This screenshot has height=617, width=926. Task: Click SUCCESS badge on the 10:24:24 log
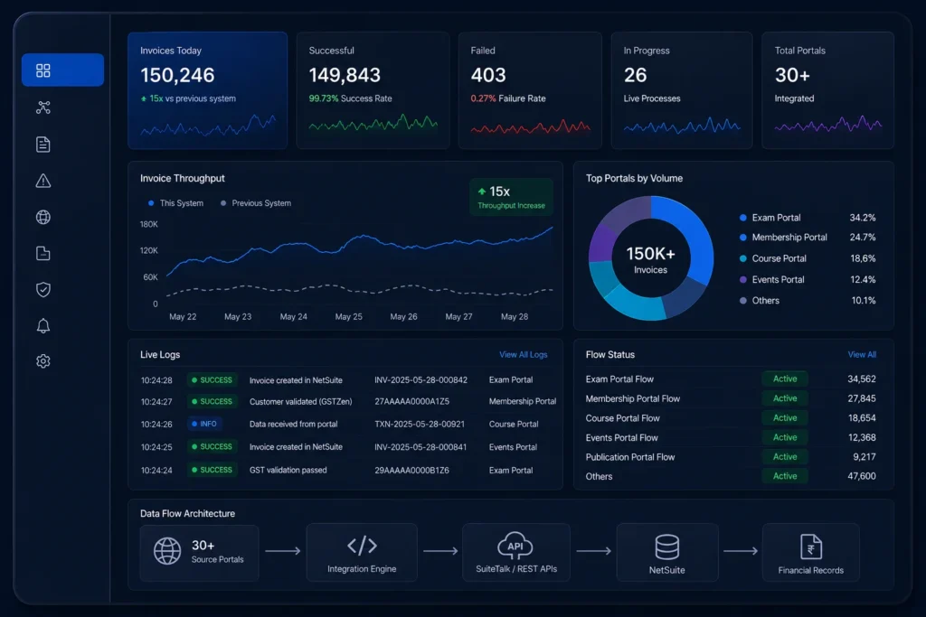pyautogui.click(x=213, y=470)
